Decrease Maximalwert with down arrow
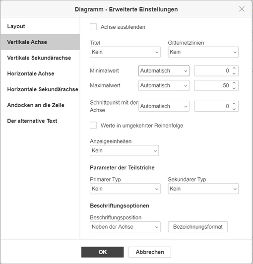Screen dimensions: 253x264 234,88
